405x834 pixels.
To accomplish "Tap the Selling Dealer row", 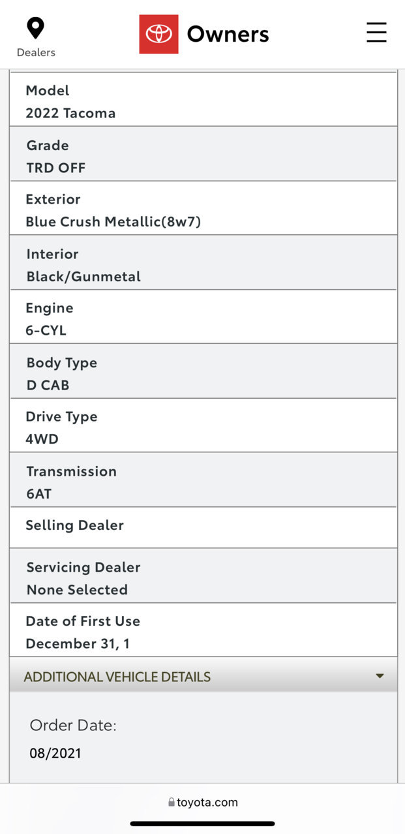I will [x=203, y=527].
